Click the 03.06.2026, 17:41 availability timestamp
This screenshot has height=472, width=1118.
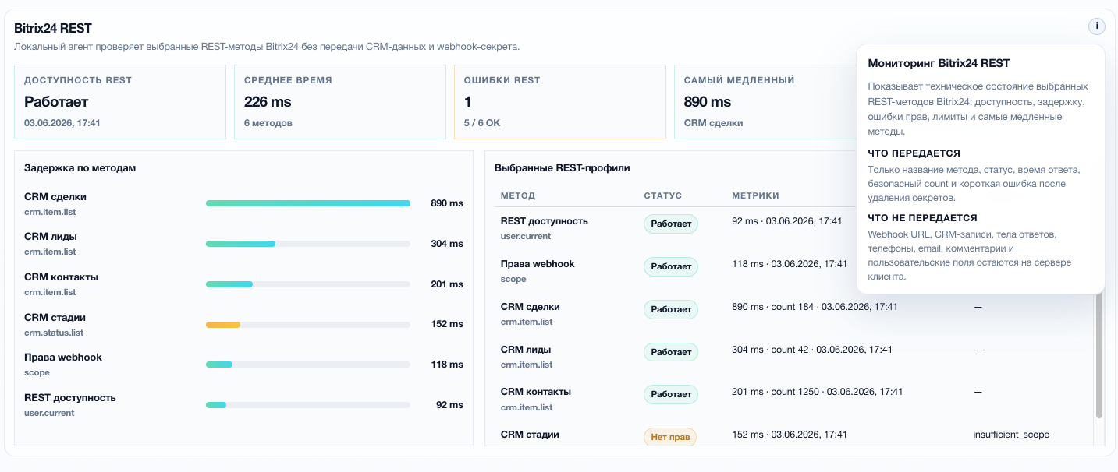pos(62,123)
